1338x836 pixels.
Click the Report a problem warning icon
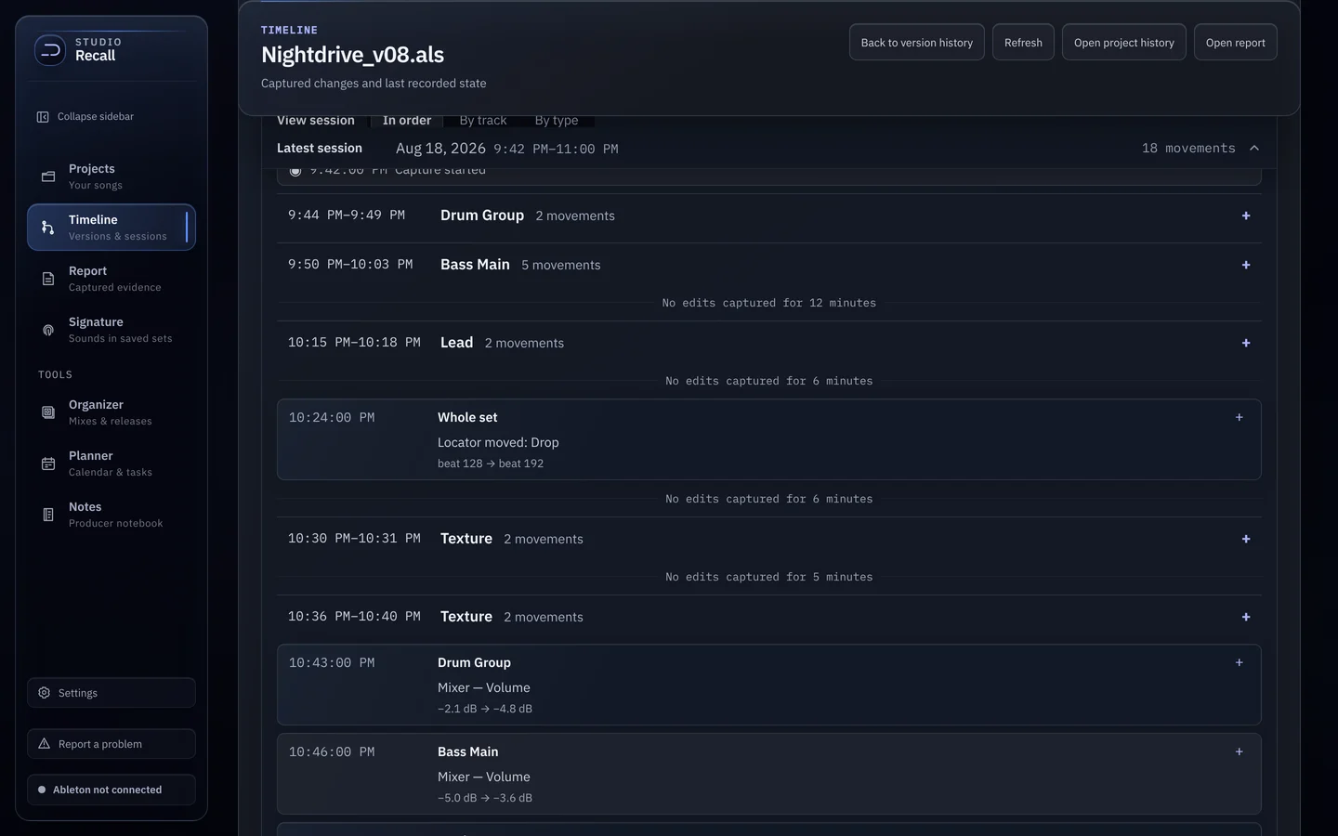tap(45, 744)
